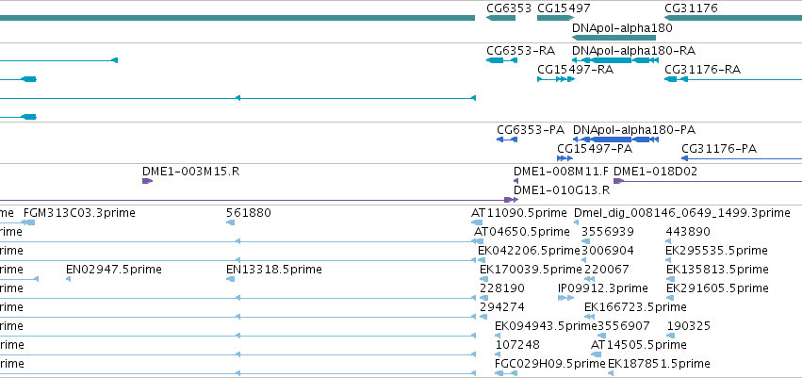802x378 pixels.
Task: Select the AT04650.5prime EST label
Action: [522, 232]
